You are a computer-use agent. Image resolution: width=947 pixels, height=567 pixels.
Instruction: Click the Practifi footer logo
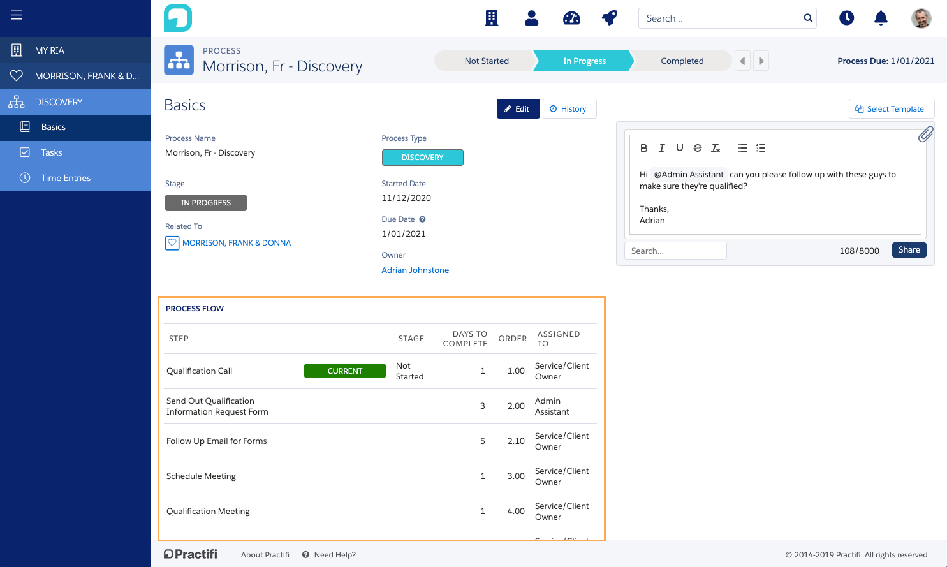click(191, 554)
